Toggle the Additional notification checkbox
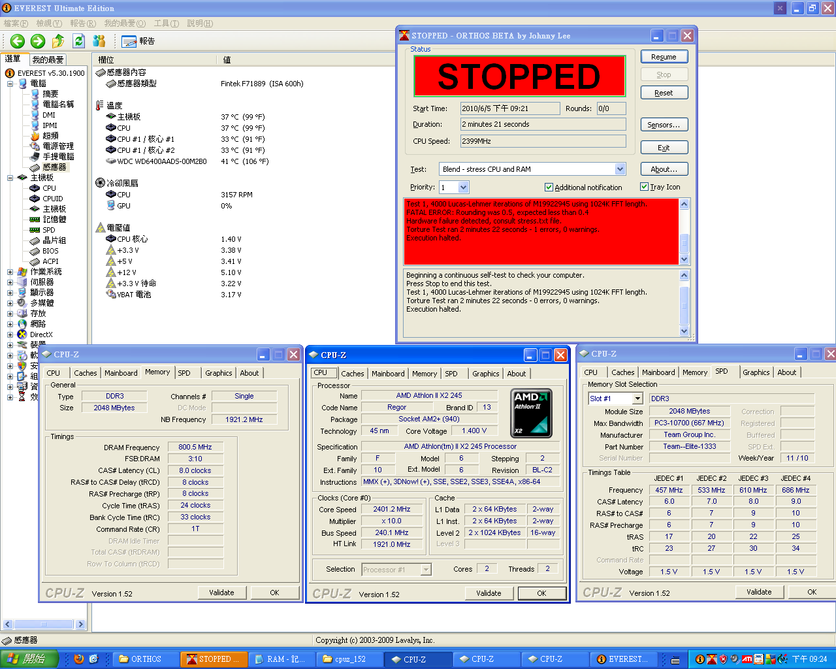 click(x=549, y=188)
